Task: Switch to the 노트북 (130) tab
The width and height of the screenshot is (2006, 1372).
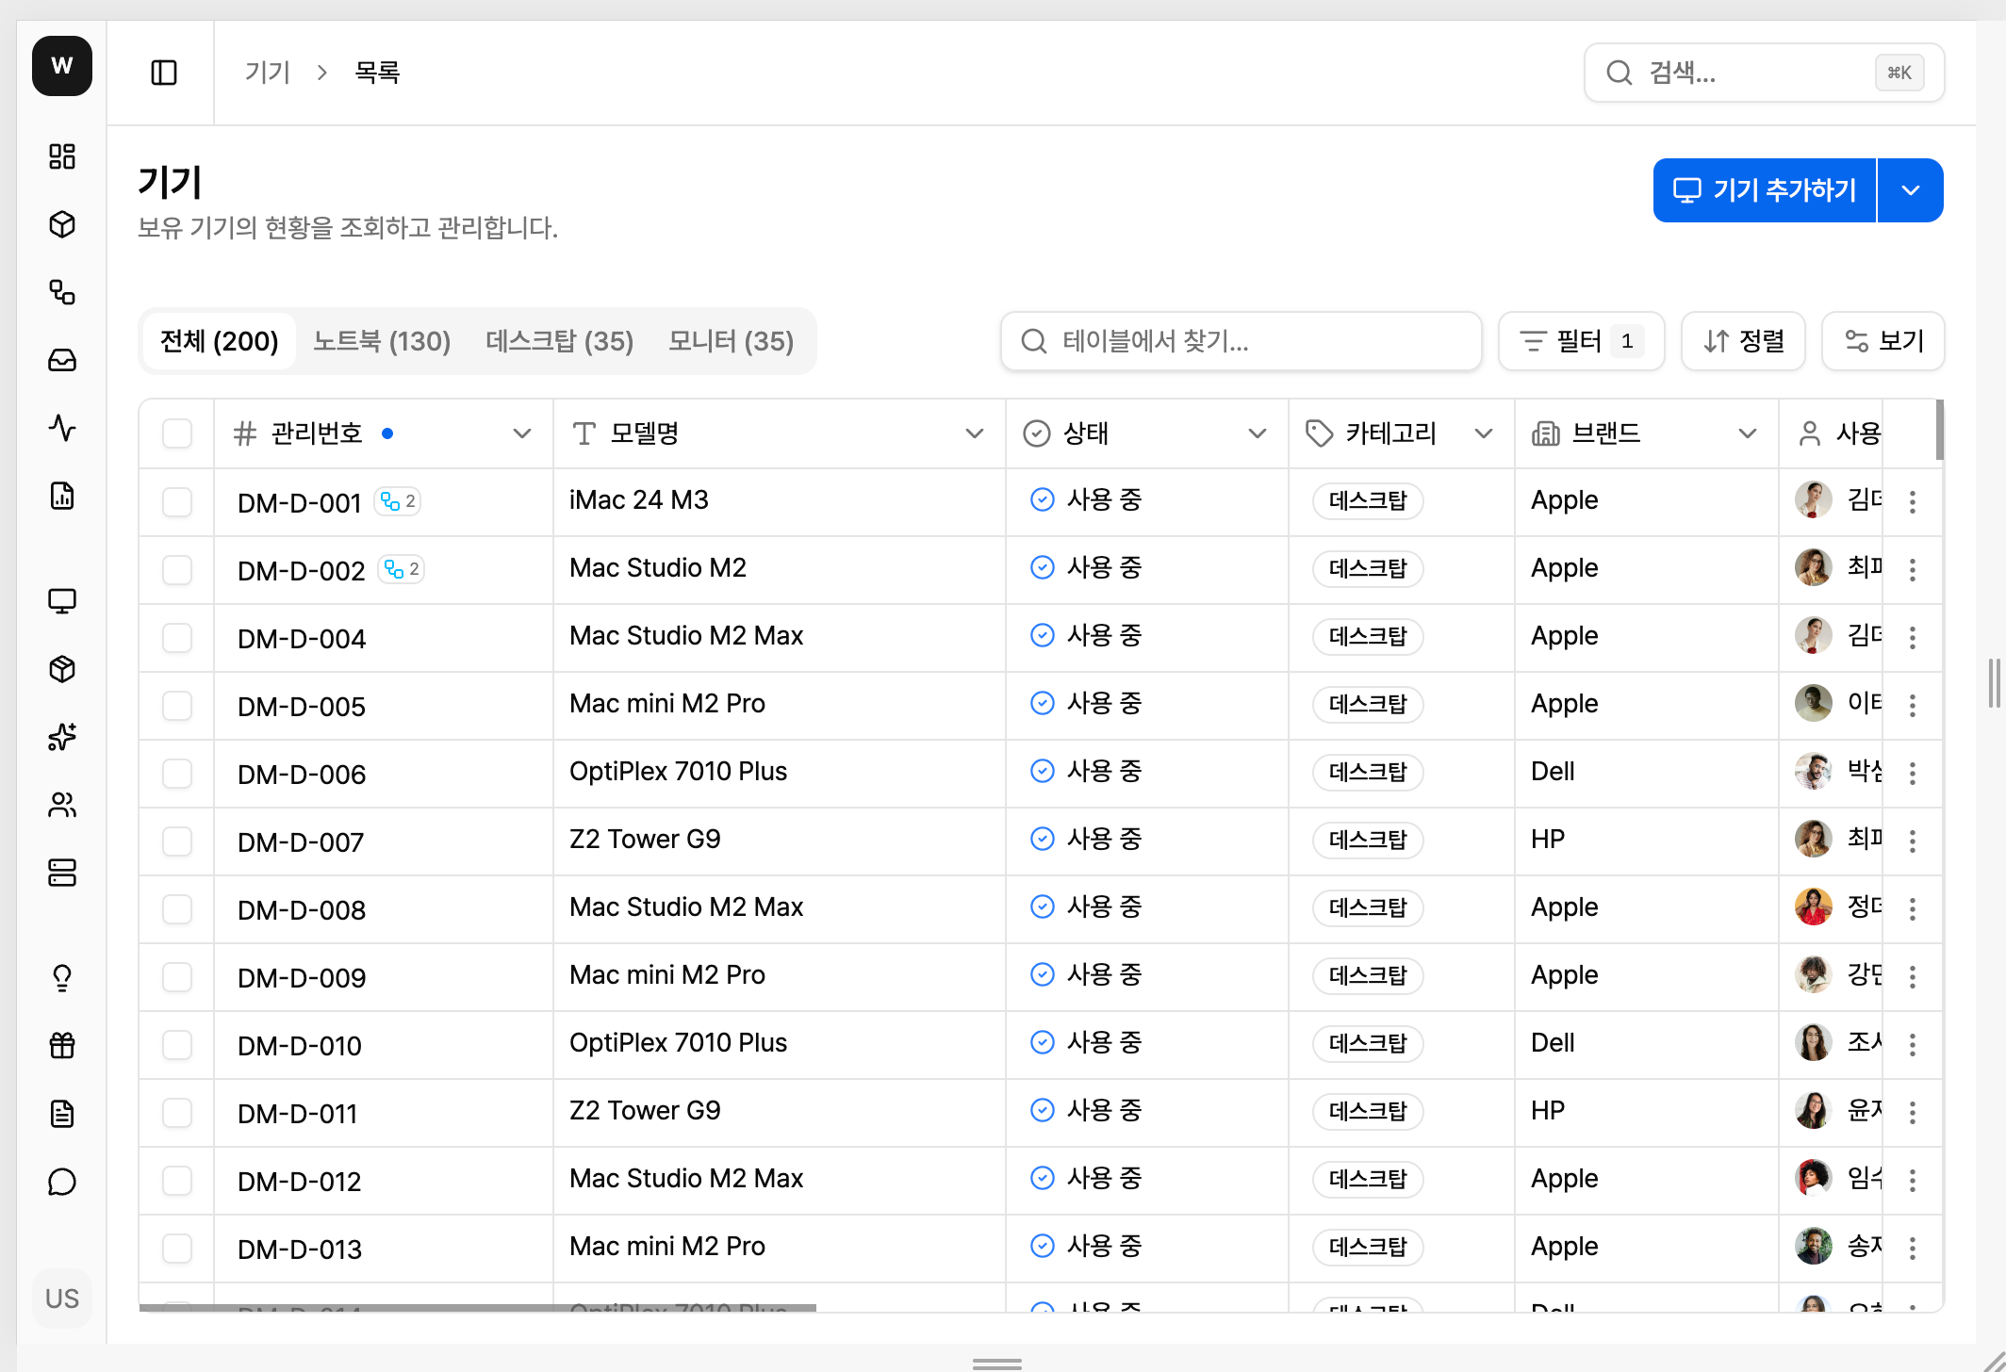Action: pyautogui.click(x=382, y=341)
